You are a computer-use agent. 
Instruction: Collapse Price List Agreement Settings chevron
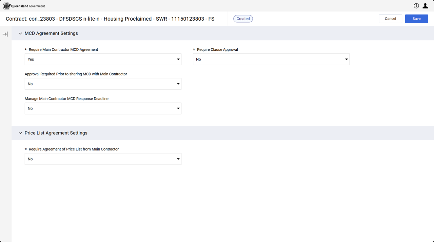pos(20,133)
